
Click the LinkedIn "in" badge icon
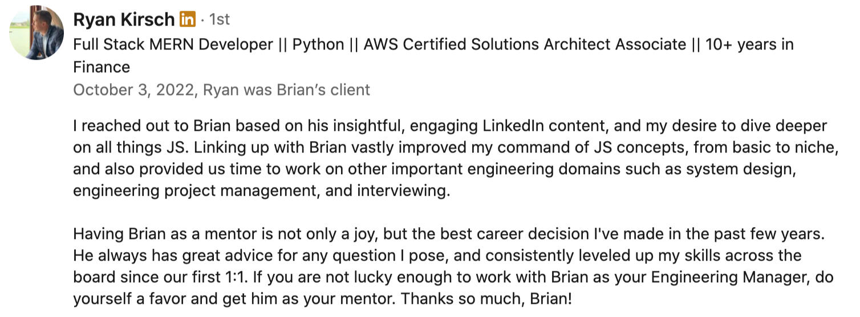[x=187, y=20]
